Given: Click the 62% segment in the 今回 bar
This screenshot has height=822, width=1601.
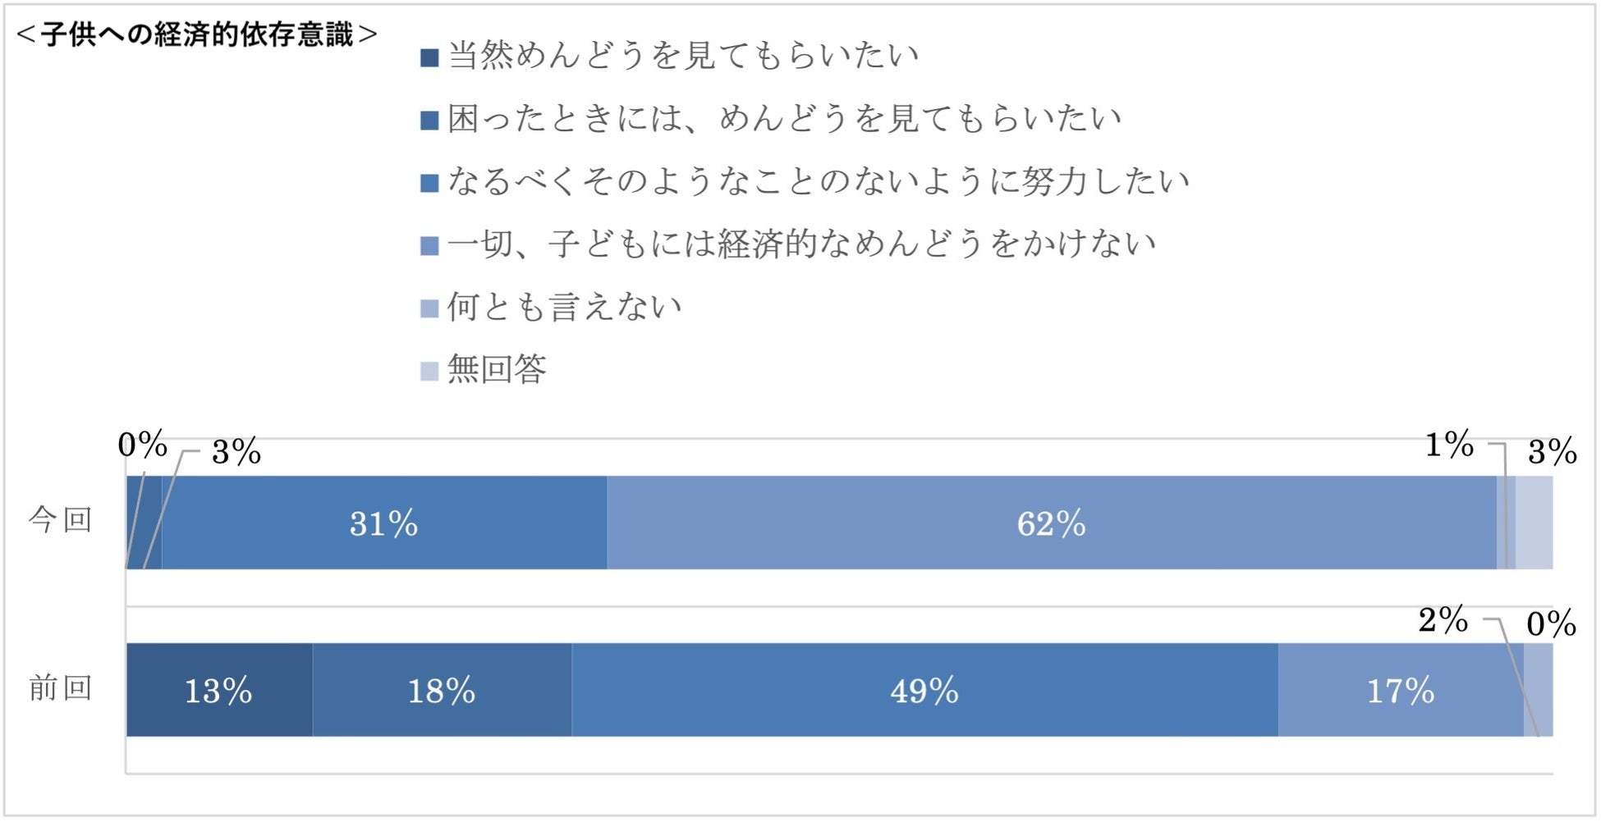Looking at the screenshot, I should point(1051,523).
